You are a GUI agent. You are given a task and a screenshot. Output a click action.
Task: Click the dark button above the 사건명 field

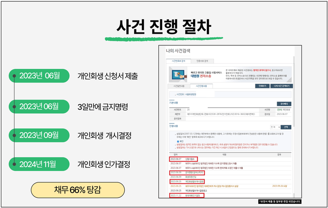coord(284,104)
